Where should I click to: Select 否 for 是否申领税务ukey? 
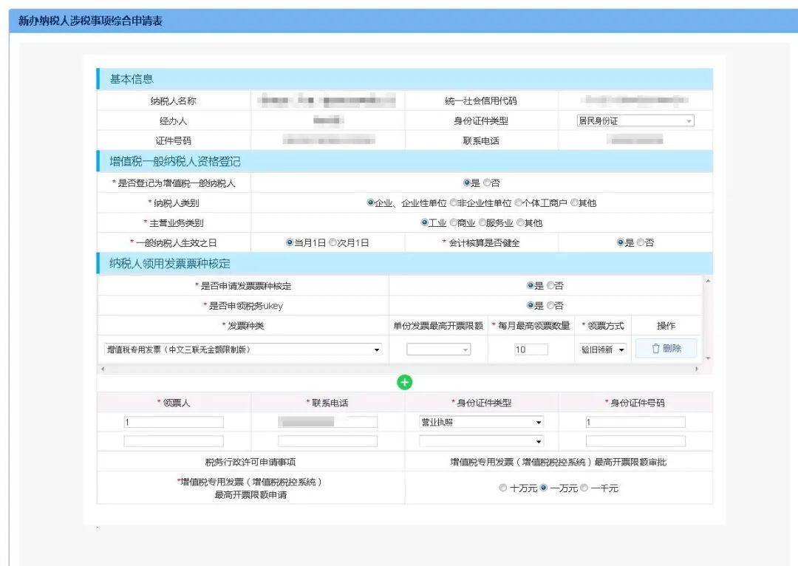click(x=550, y=303)
